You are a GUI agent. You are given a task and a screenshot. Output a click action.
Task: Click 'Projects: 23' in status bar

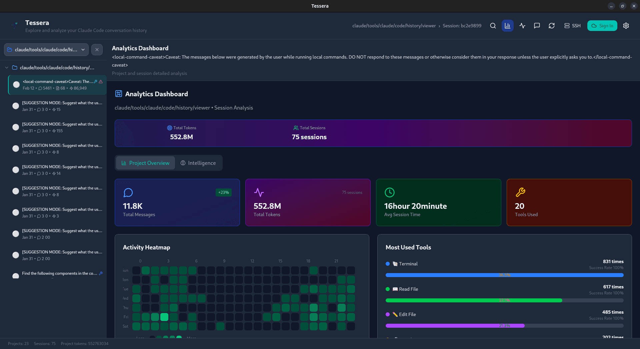click(x=18, y=344)
